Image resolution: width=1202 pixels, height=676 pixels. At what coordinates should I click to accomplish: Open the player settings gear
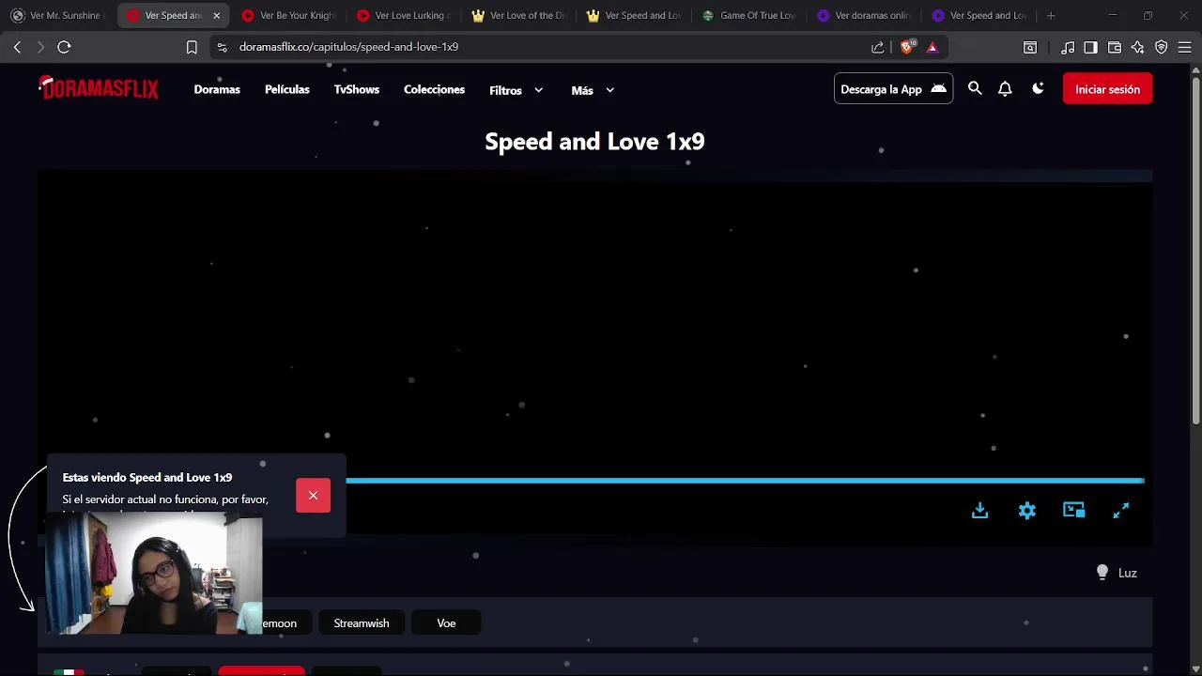(1027, 510)
